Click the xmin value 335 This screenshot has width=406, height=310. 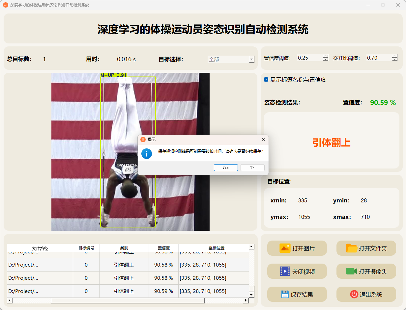[303, 200]
